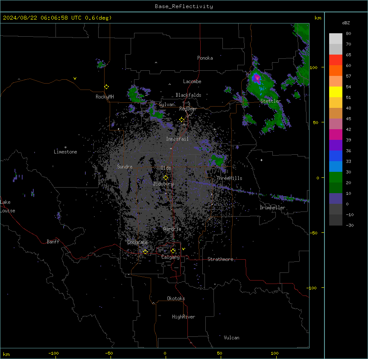Click the yellow diamond marker near Olds
The height and width of the screenshot is (359, 368).
[166, 178]
